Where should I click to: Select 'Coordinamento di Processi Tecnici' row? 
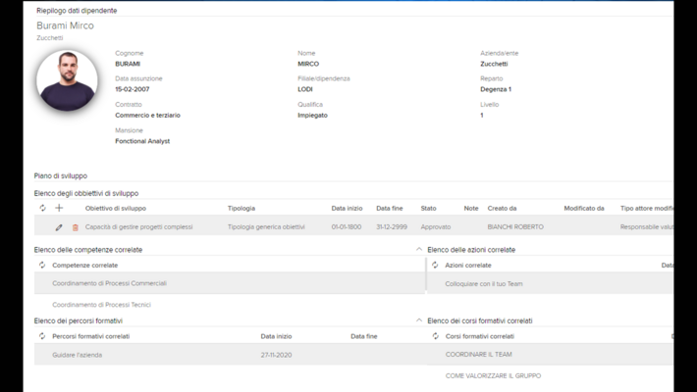[x=101, y=305]
